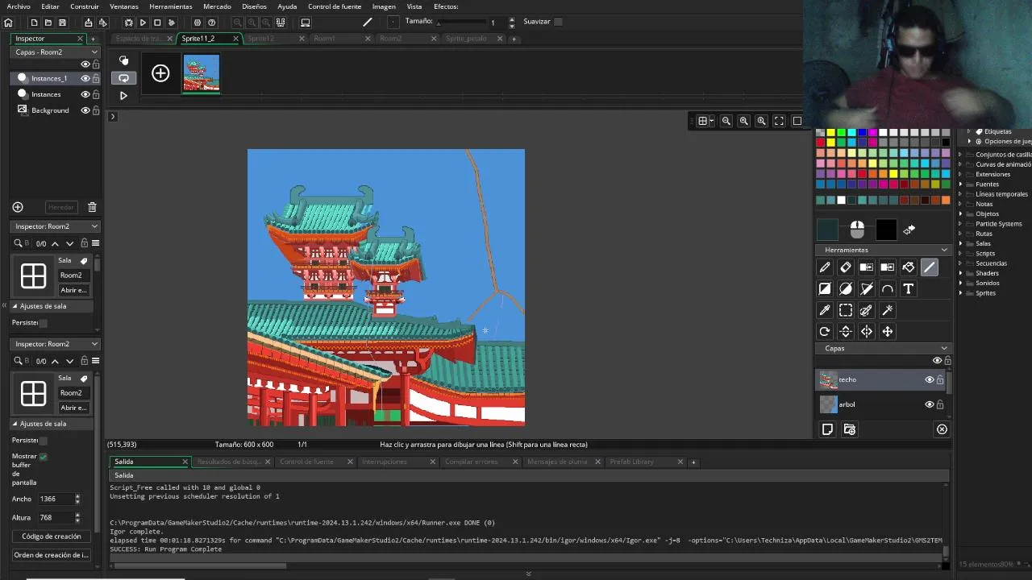The width and height of the screenshot is (1032, 580).
Task: Toggle the Suavizar checkbox
Action: 558,22
